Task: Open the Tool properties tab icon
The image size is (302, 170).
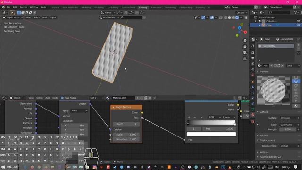Action: pyautogui.click(x=253, y=46)
